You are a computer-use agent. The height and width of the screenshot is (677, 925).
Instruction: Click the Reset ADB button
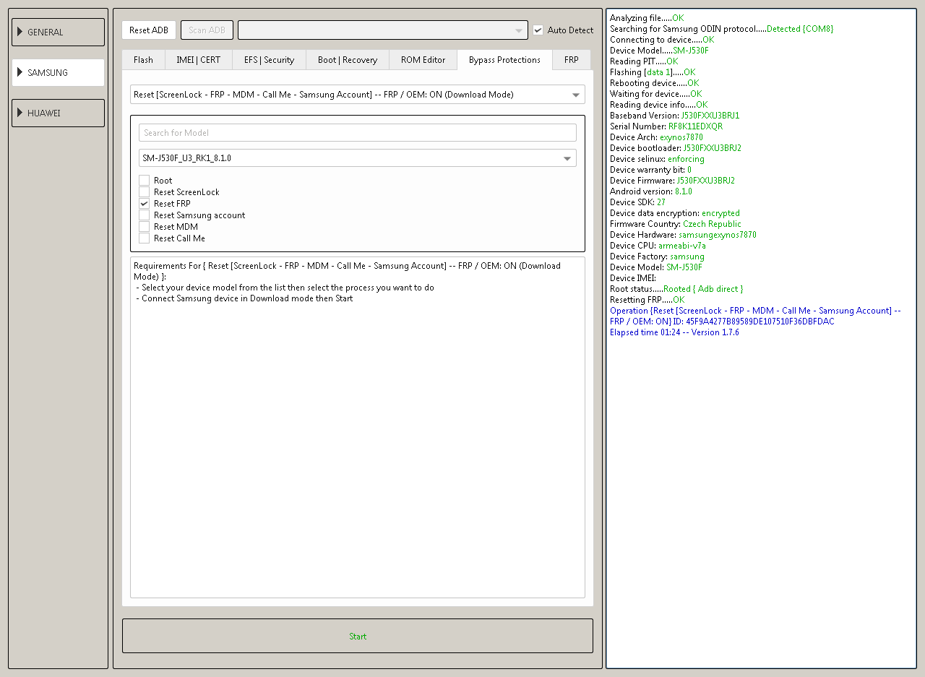[x=149, y=30]
